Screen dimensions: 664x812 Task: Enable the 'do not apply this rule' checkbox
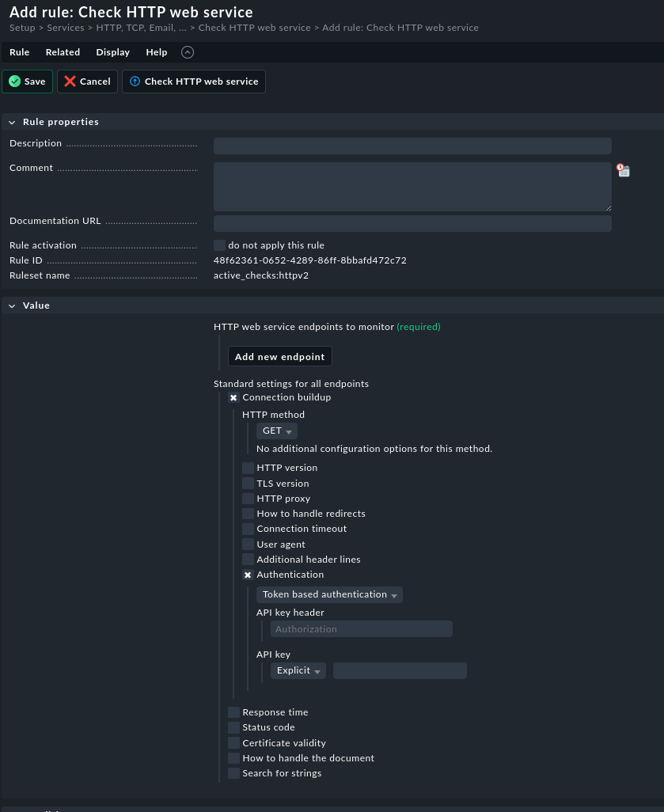click(x=219, y=245)
